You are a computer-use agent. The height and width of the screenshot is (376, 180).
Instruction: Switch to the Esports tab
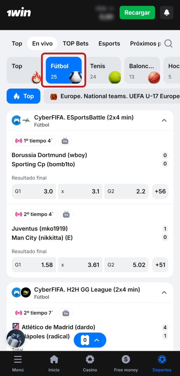pyautogui.click(x=109, y=43)
